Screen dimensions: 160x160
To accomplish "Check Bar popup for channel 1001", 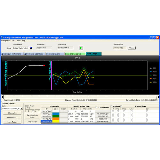I will [147, 111].
